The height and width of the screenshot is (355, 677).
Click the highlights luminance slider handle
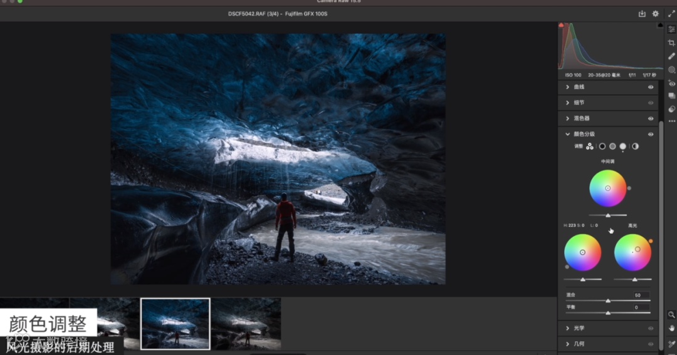pos(634,279)
